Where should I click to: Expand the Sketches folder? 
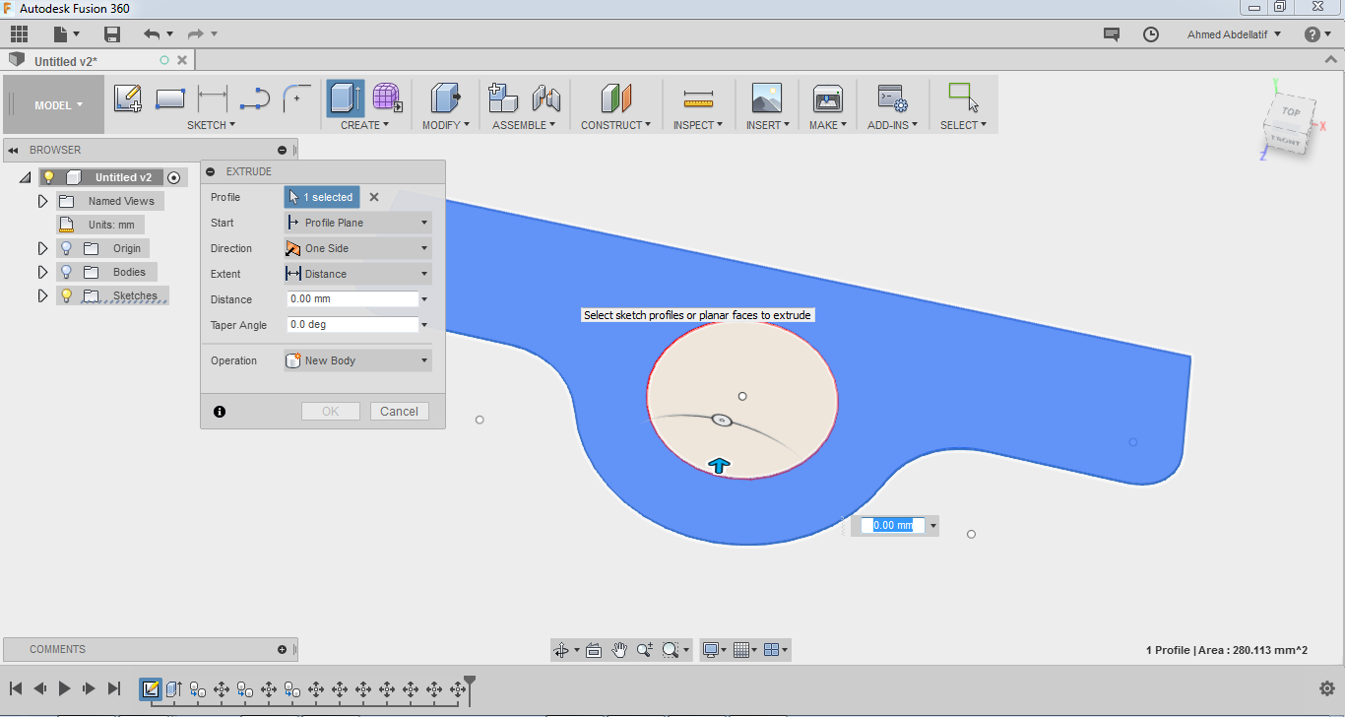pyautogui.click(x=42, y=295)
